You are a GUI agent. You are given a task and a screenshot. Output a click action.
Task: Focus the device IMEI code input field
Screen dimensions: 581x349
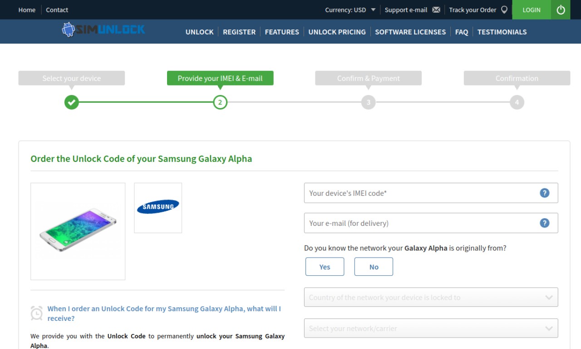coord(431,193)
